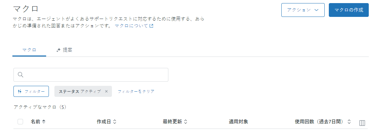Switch to the マクロ tab
The width and height of the screenshot is (376, 132).
(x=29, y=50)
